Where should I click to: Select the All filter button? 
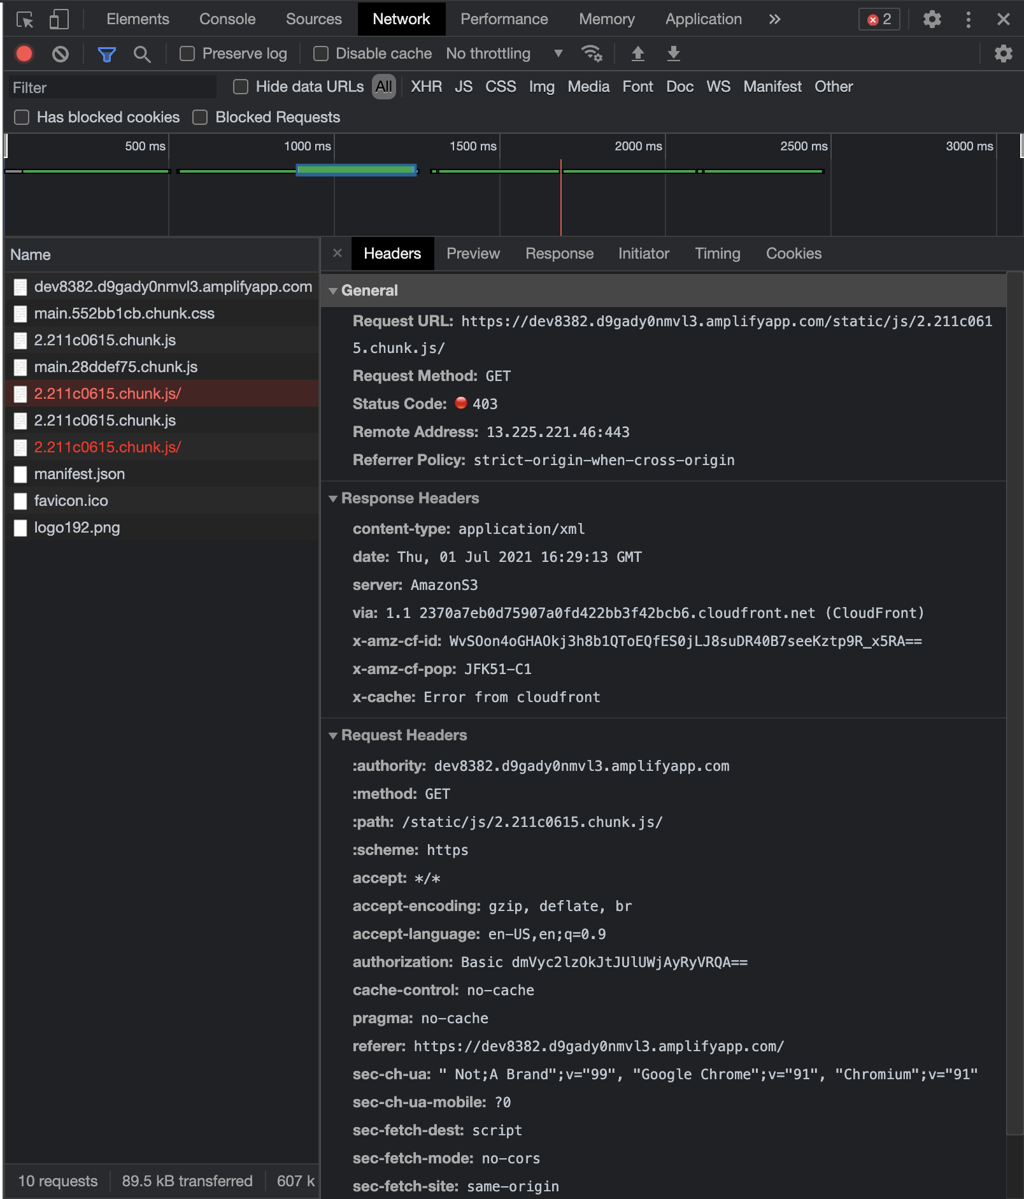[x=383, y=87]
